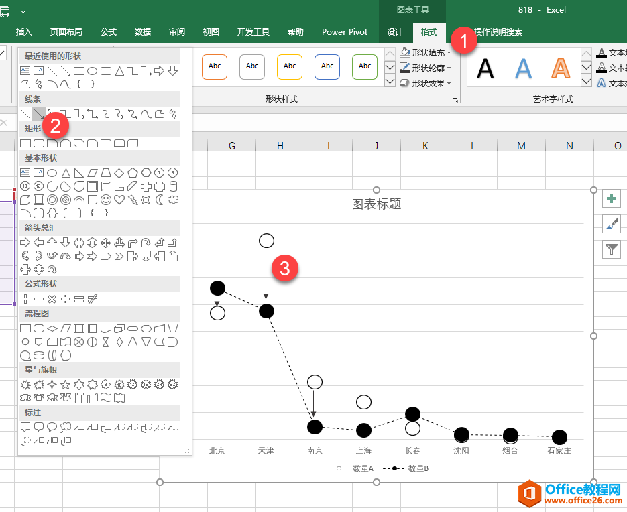Open the Power Pivot menu
The image size is (627, 512).
(344, 31)
